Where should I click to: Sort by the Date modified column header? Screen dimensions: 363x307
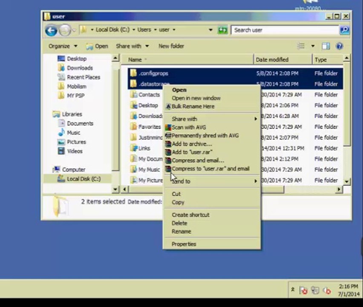tap(282, 60)
